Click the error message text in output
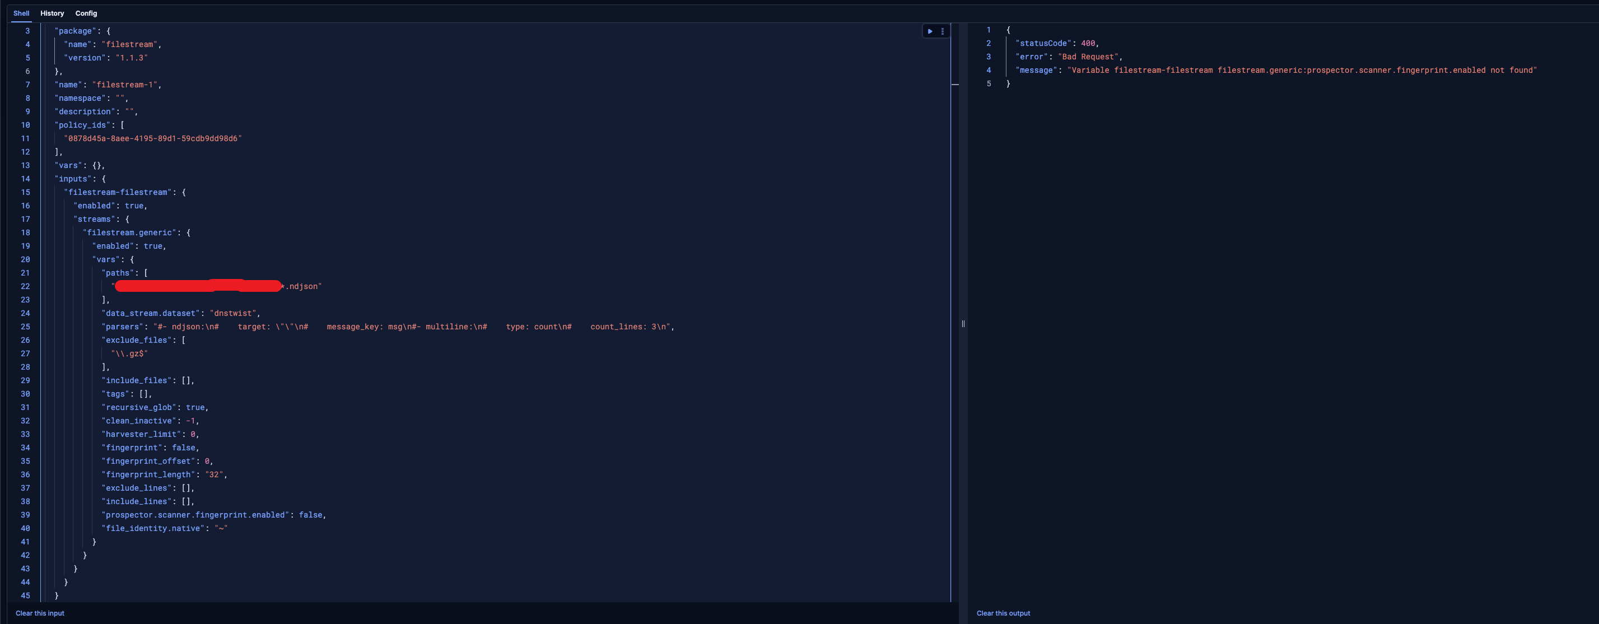 pos(1302,70)
